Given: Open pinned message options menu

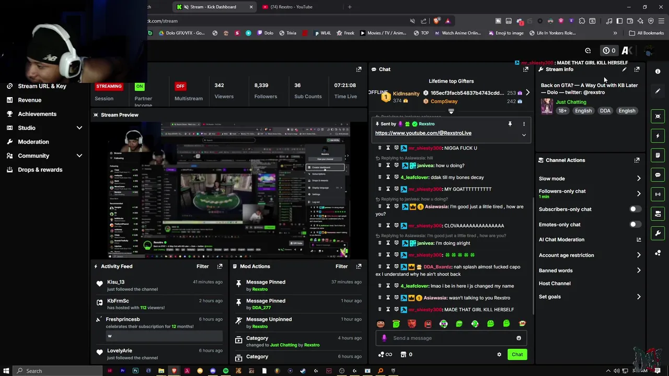Looking at the screenshot, I should (524, 124).
